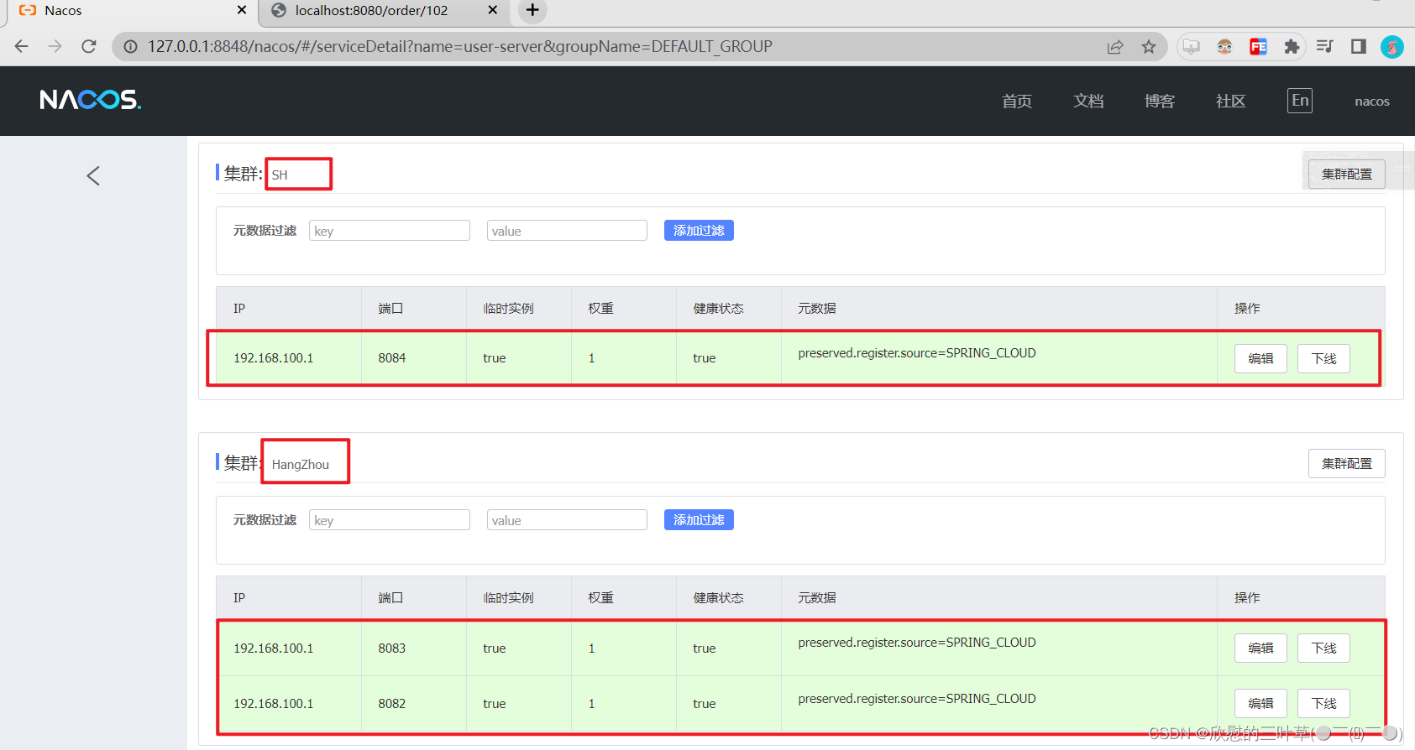1415x750 pixels.
Task: Click 下线 for the port 8082 instance
Action: (x=1324, y=703)
